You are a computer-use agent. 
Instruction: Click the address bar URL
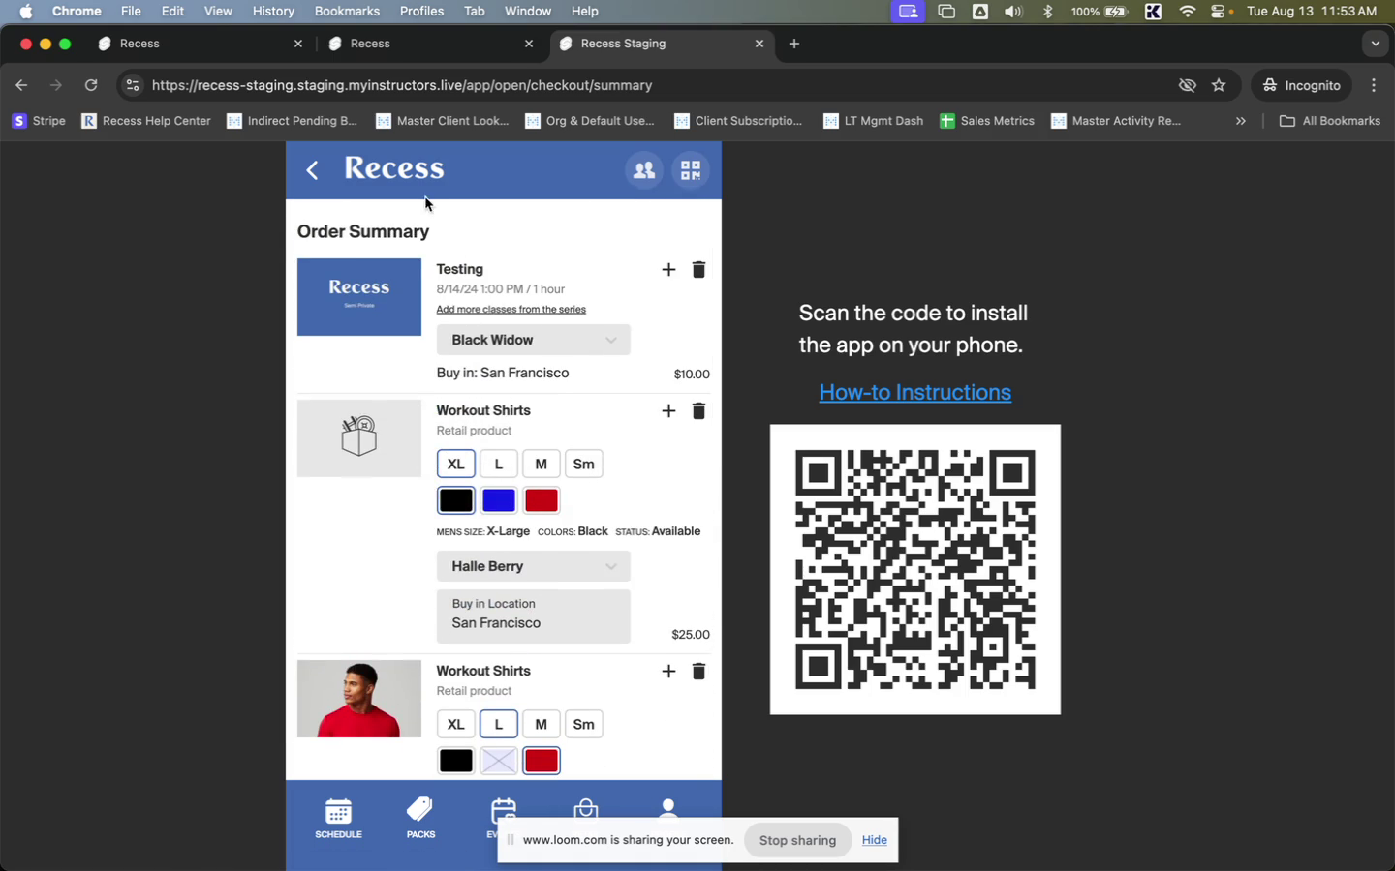point(402,85)
